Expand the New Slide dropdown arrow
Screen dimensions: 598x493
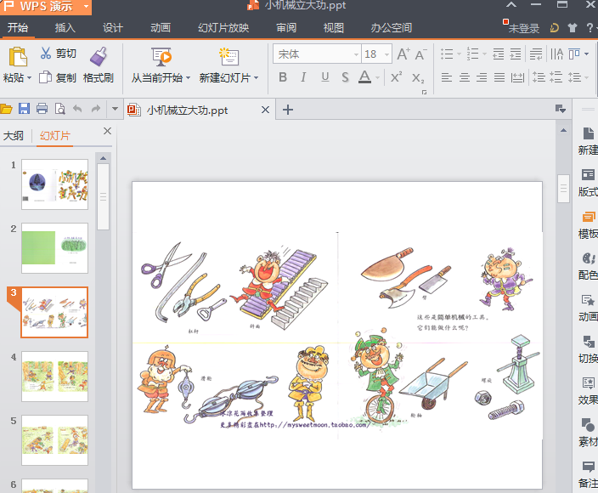[x=256, y=78]
